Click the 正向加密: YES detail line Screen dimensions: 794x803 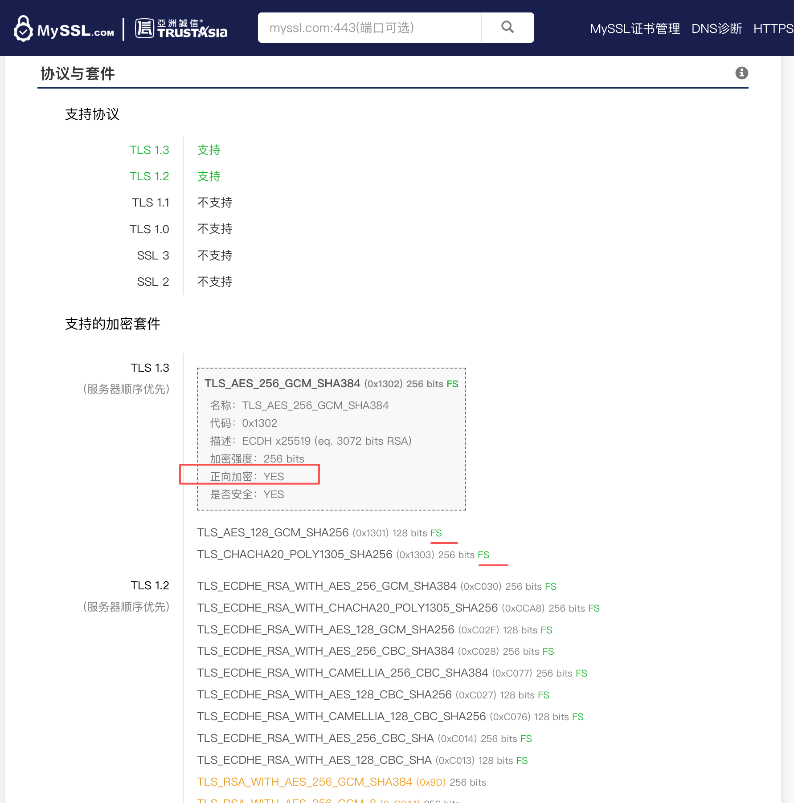247,476
